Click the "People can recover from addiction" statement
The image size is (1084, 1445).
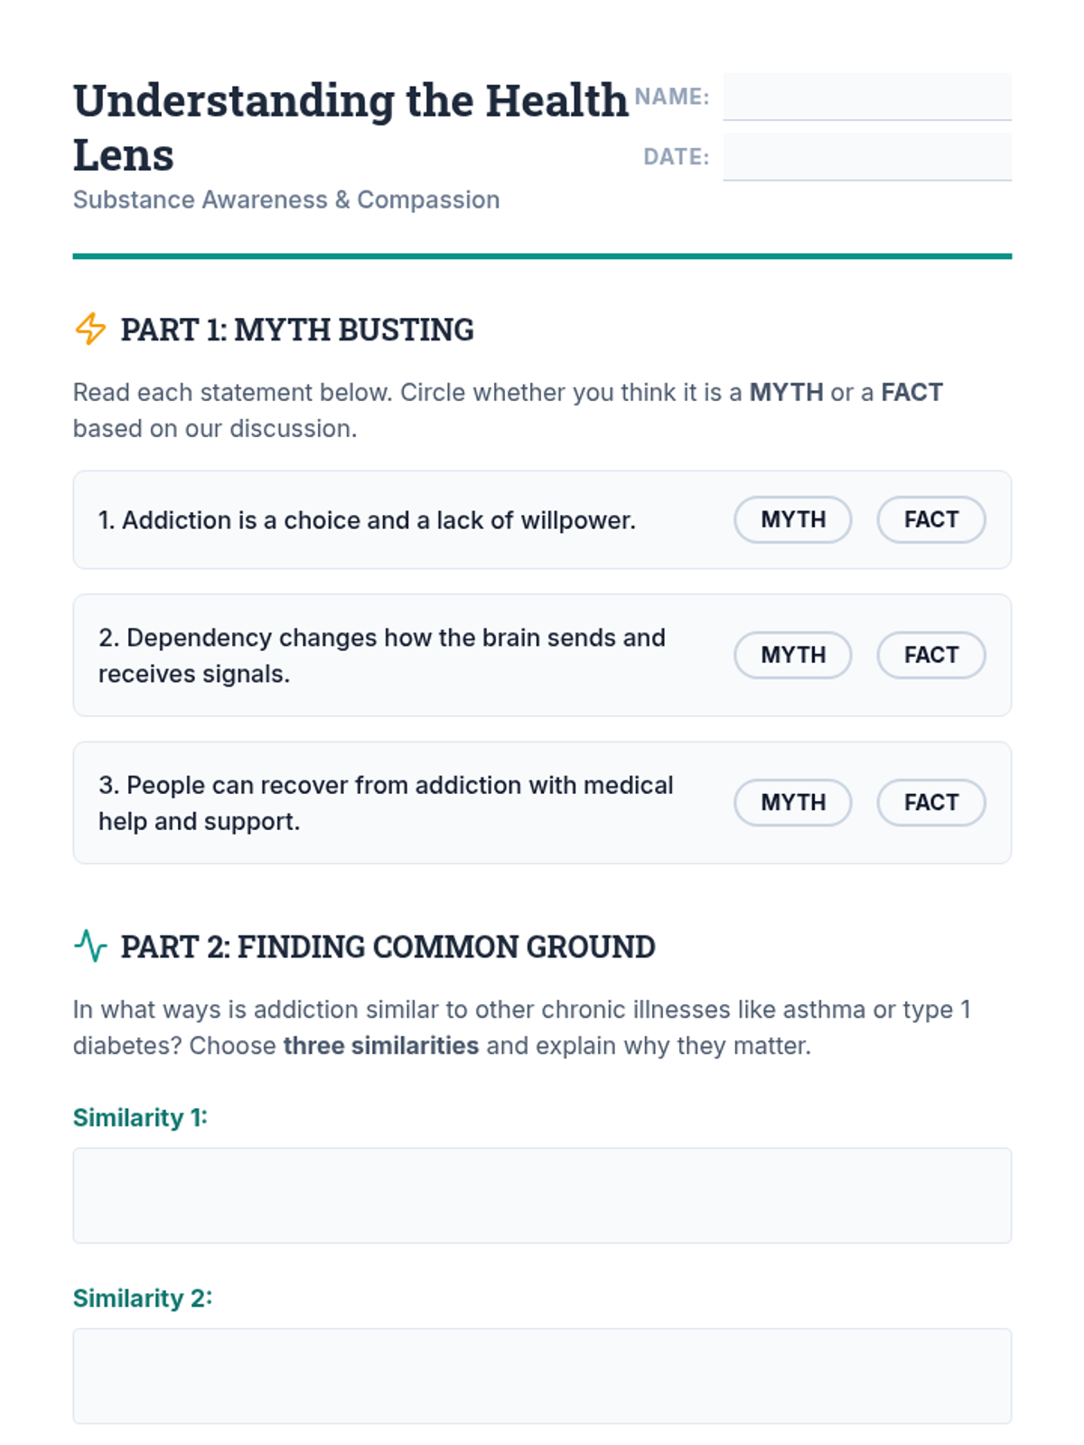[x=386, y=803]
